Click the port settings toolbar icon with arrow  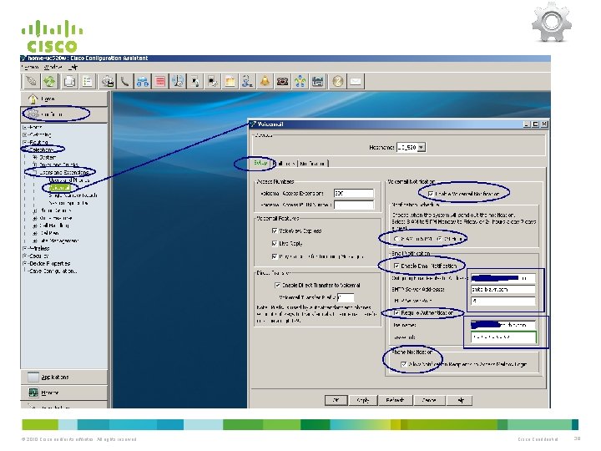[195, 81]
